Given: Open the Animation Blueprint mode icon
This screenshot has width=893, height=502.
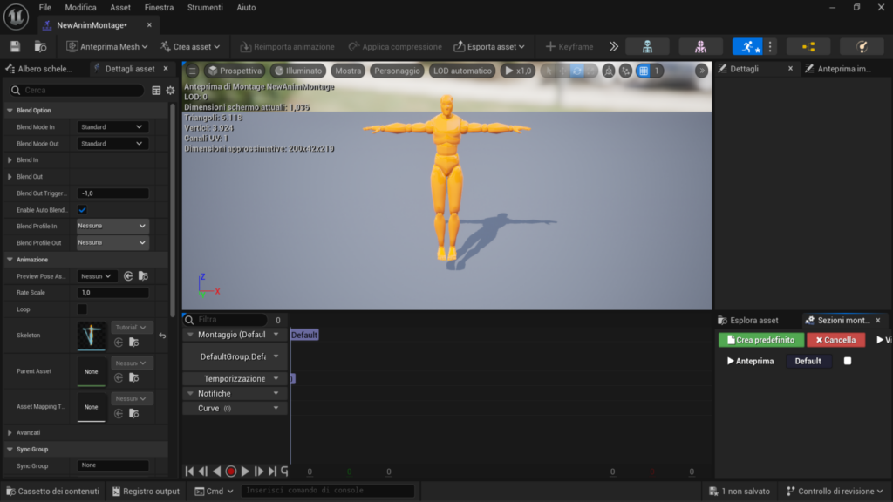Looking at the screenshot, I should pyautogui.click(x=808, y=46).
